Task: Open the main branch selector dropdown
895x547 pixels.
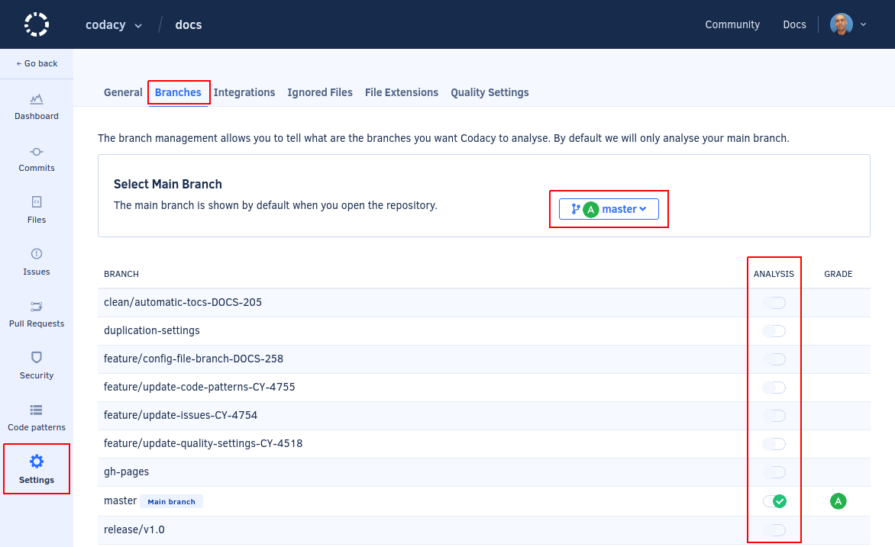Action: [609, 208]
